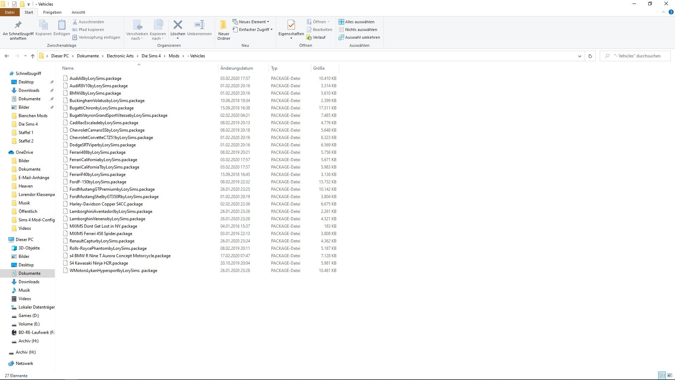The width and height of the screenshot is (675, 380).
Task: Click Verknüpfung einfügen command
Action: 96,37
